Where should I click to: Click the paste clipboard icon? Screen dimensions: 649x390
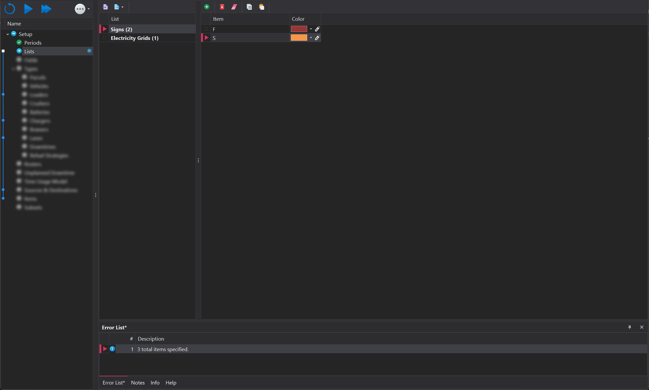[261, 7]
